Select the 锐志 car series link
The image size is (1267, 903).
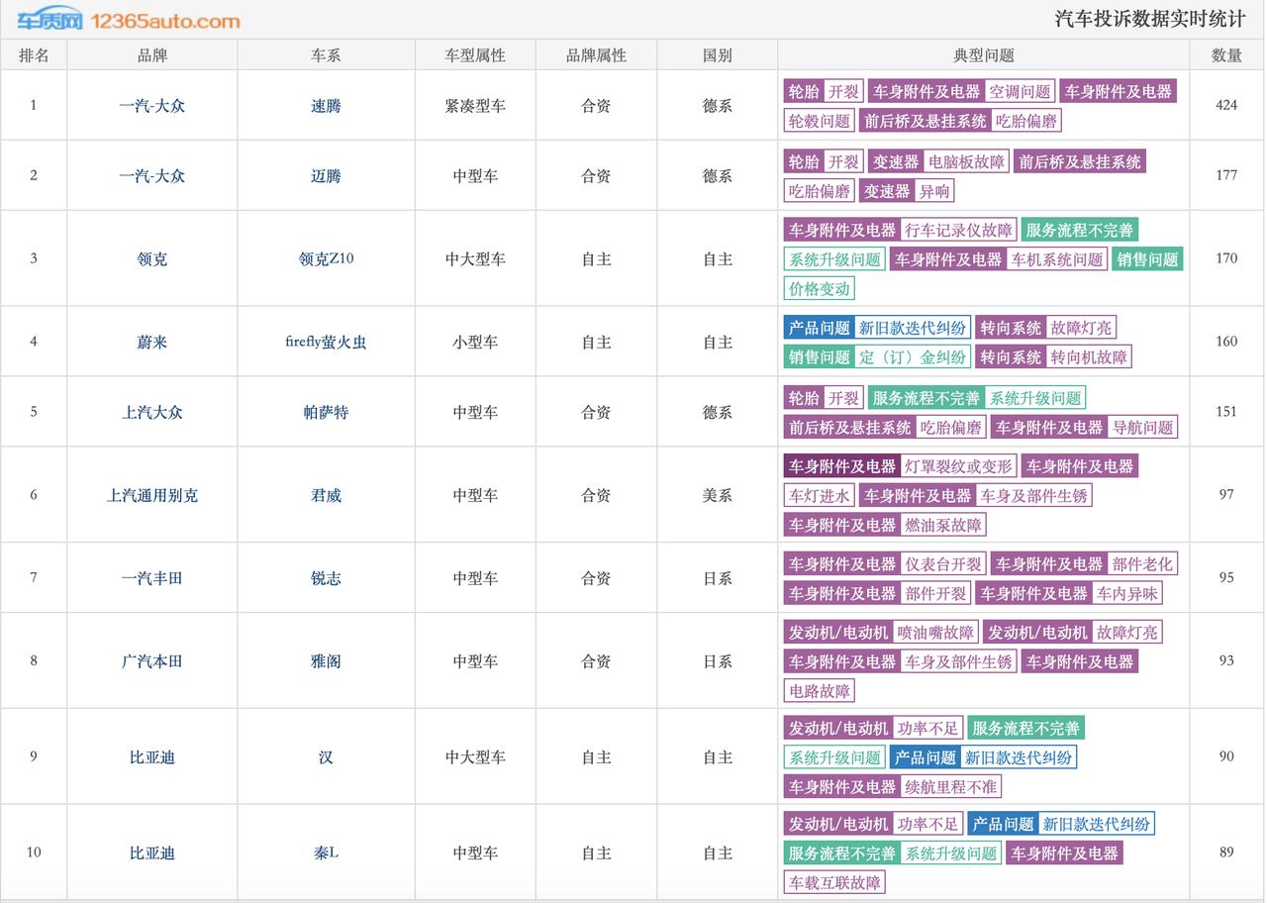(326, 578)
